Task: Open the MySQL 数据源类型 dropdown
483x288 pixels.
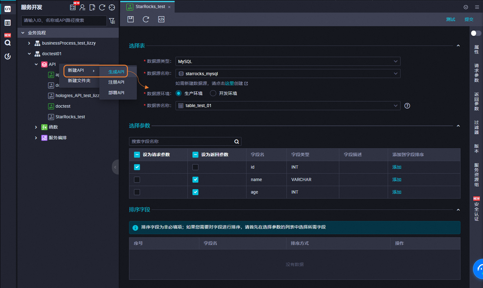Action: (x=396, y=61)
